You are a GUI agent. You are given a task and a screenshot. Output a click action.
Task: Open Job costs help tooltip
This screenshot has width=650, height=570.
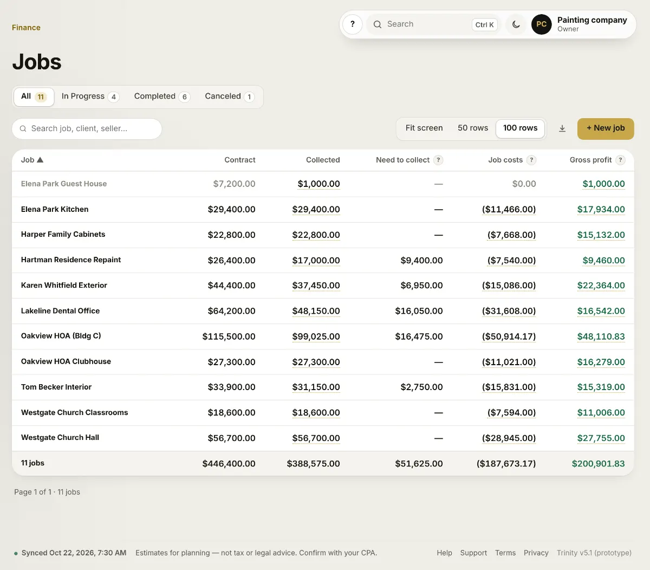532,160
